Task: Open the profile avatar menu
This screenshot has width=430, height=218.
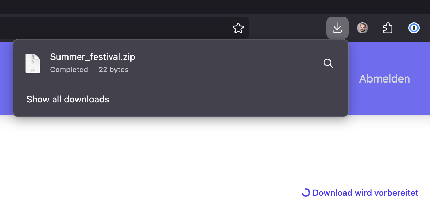Action: [363, 28]
